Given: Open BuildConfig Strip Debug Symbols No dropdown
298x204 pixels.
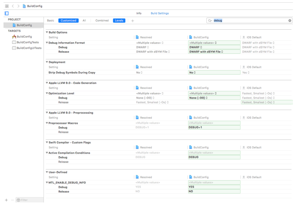Looking at the screenshot, I should pos(214,73).
